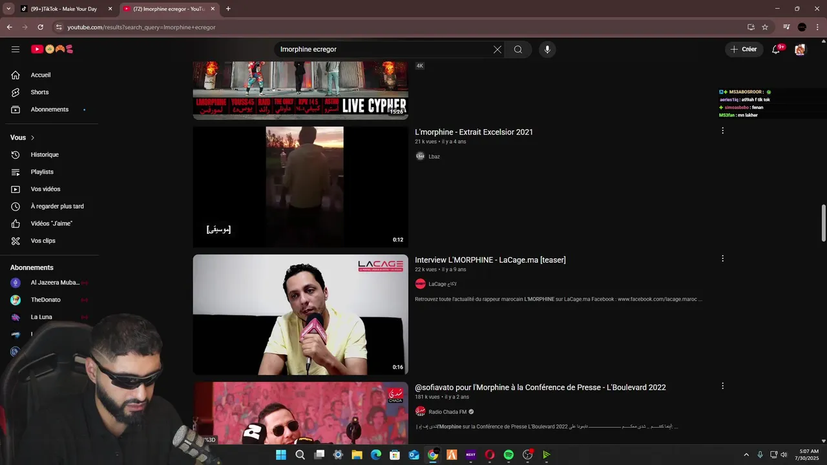The width and height of the screenshot is (827, 465).
Task: Open Microsoft Edge from the taskbar
Action: pyautogui.click(x=376, y=455)
